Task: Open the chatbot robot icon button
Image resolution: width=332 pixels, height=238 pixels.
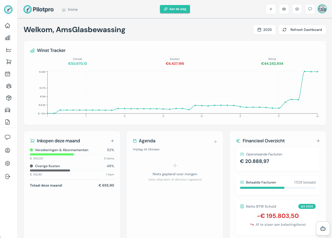Action: pos(323,228)
